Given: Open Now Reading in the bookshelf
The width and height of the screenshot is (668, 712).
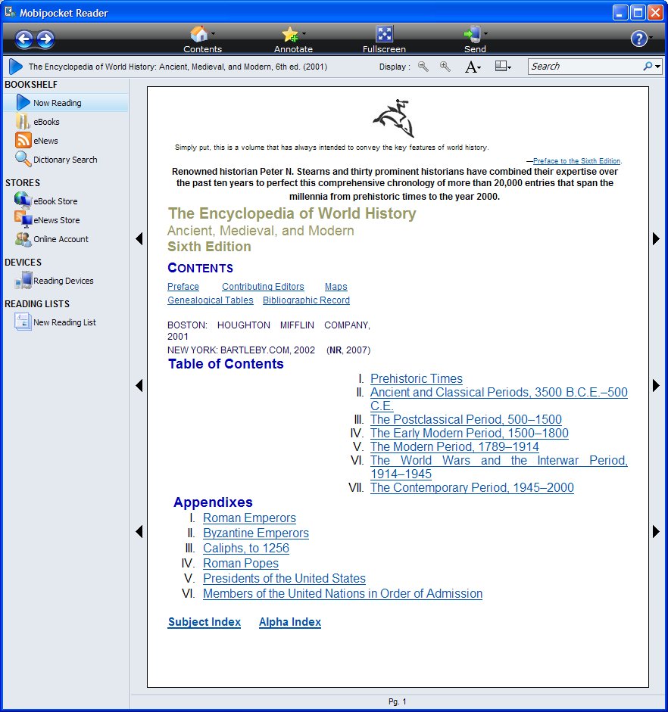Looking at the screenshot, I should tap(65, 103).
